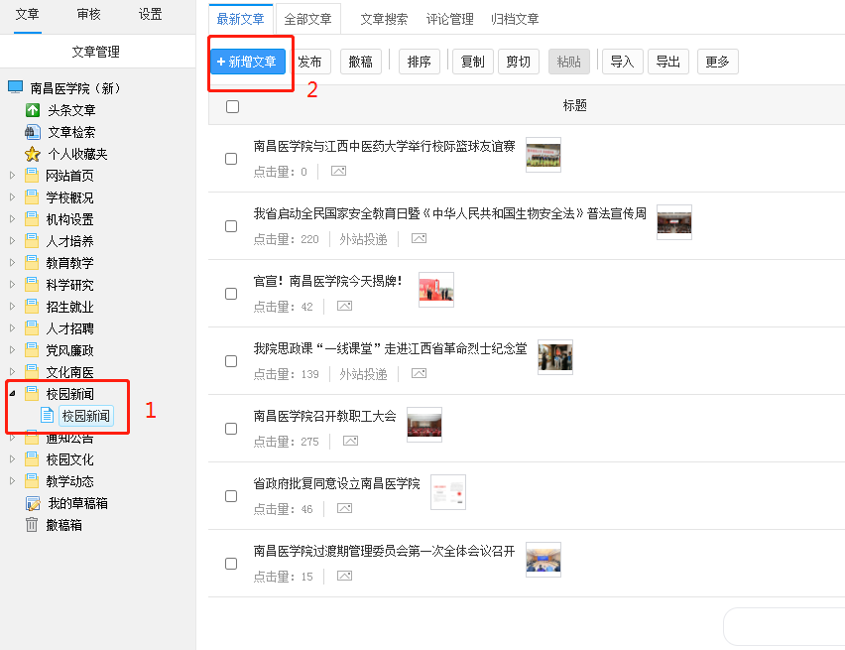
Task: Click image icon under 省政府批复 article
Action: [344, 508]
